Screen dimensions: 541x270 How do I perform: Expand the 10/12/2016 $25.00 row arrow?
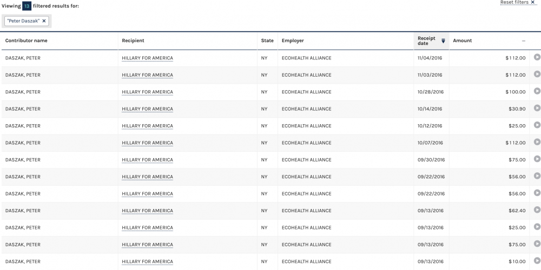pyautogui.click(x=537, y=125)
